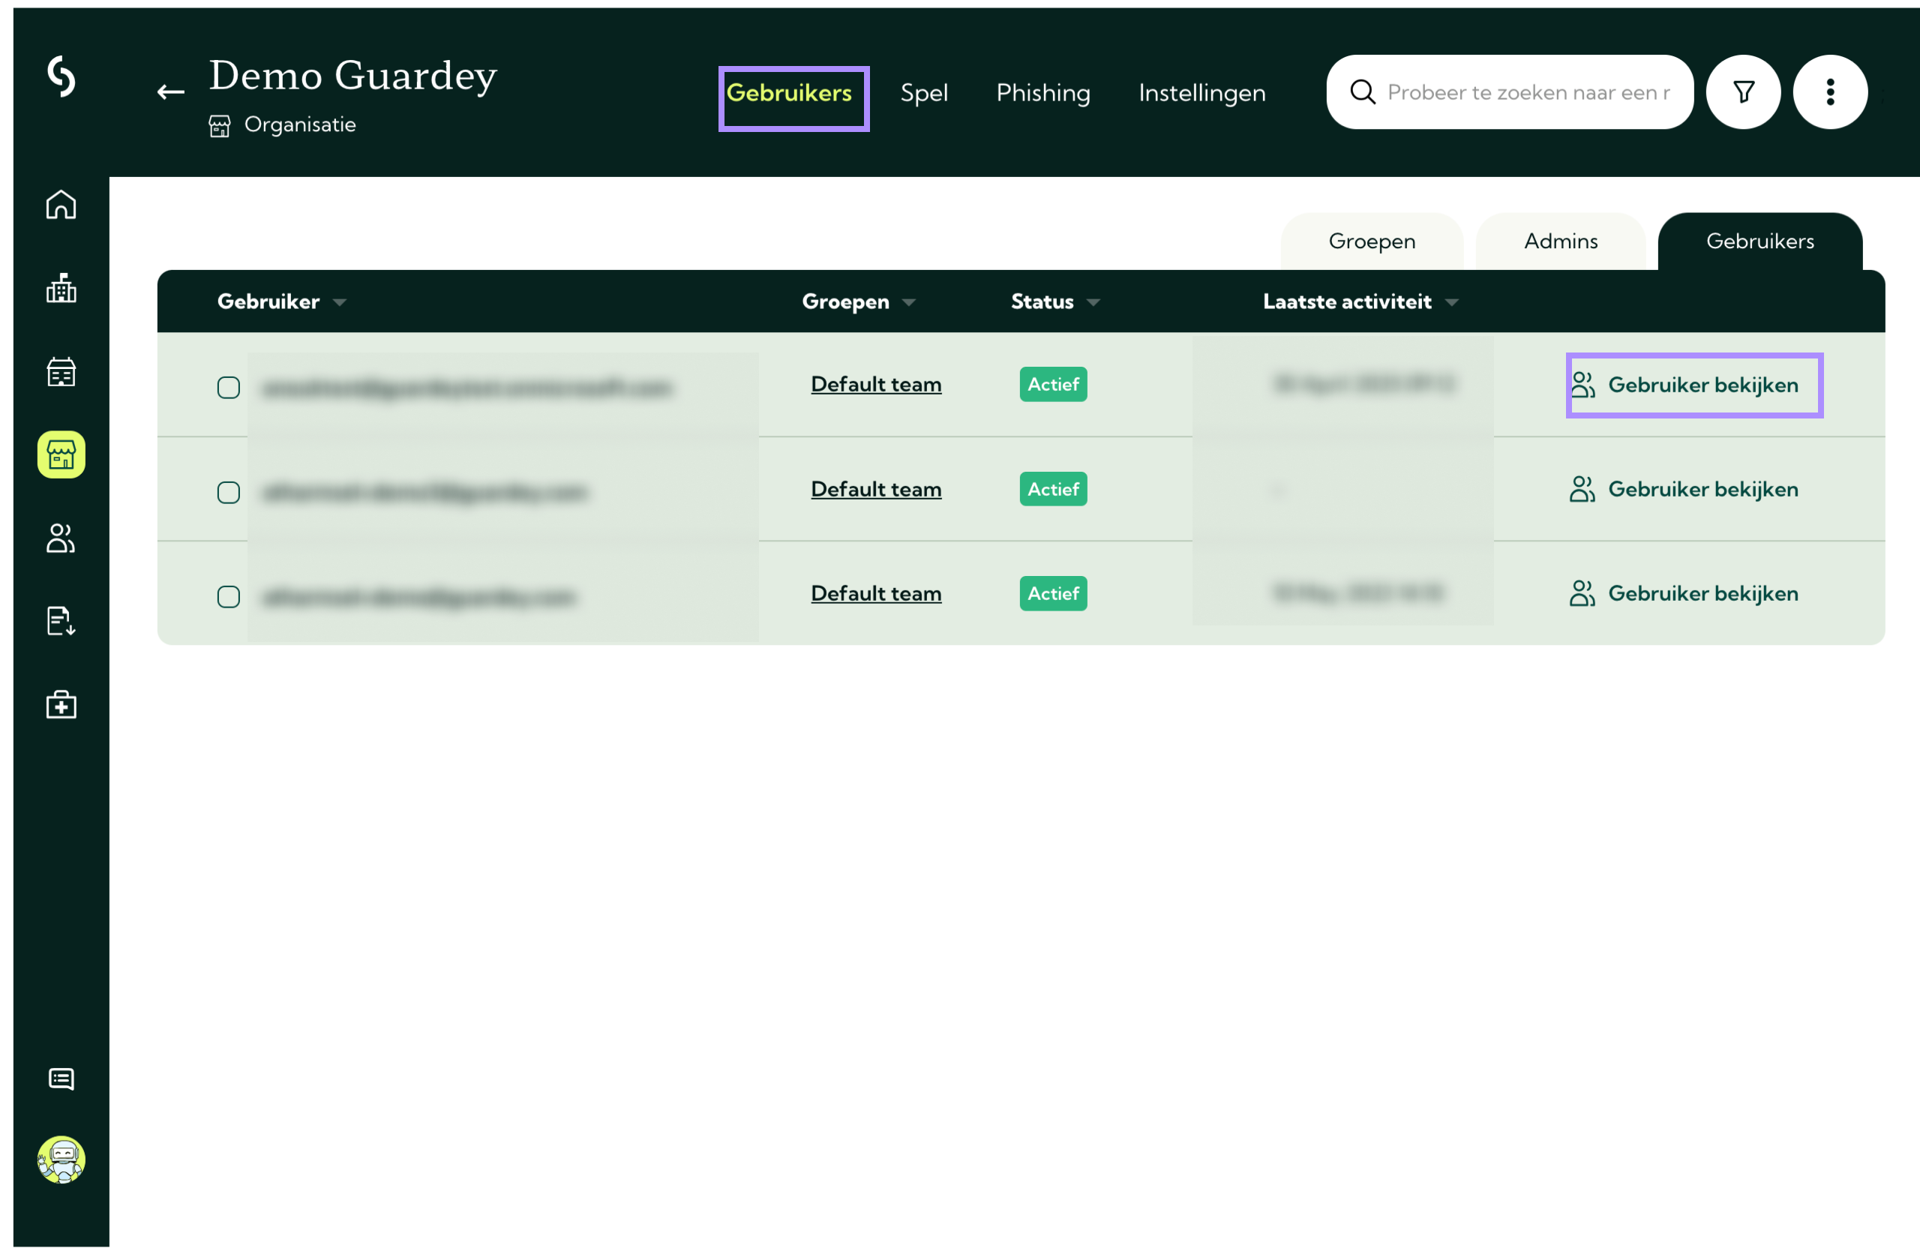
Task: Expand the Gebruiker column sort arrow
Action: pos(340,302)
